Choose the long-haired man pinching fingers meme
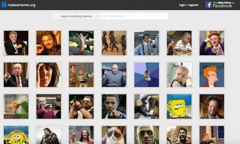The height and width of the screenshot is (144, 240). click(x=49, y=43)
